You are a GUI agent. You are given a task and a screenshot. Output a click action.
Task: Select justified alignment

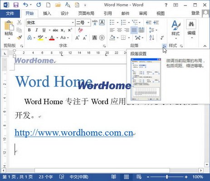[134, 30]
